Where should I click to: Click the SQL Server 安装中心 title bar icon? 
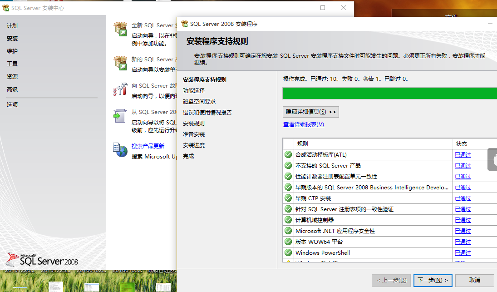click(x=6, y=8)
